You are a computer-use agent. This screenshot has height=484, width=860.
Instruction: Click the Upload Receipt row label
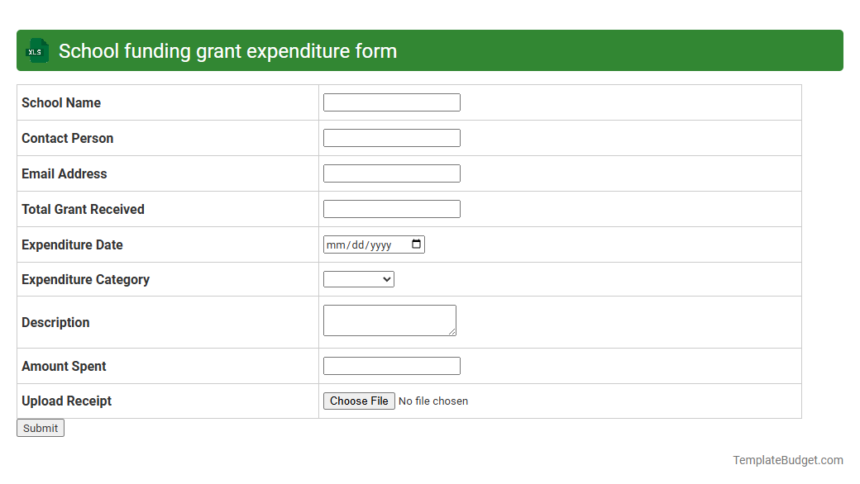(66, 401)
